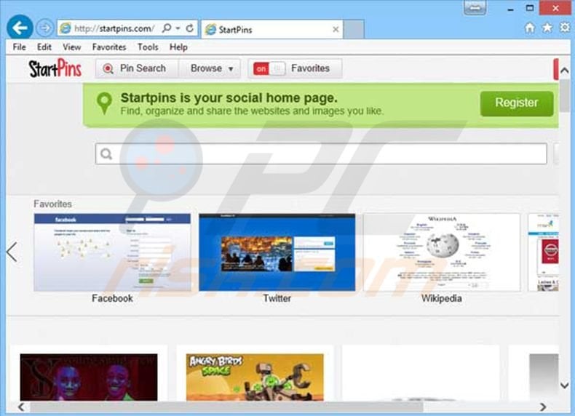Image resolution: width=575 pixels, height=416 pixels.
Task: Open the Favorites menu in the menu bar
Action: [x=109, y=47]
